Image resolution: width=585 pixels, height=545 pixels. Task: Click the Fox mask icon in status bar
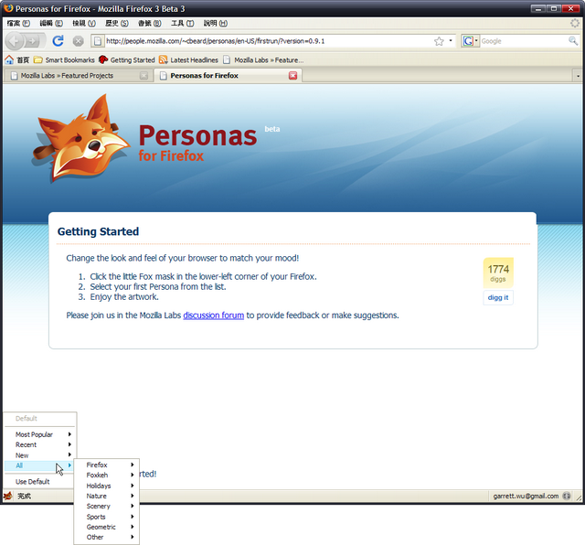[x=8, y=496]
